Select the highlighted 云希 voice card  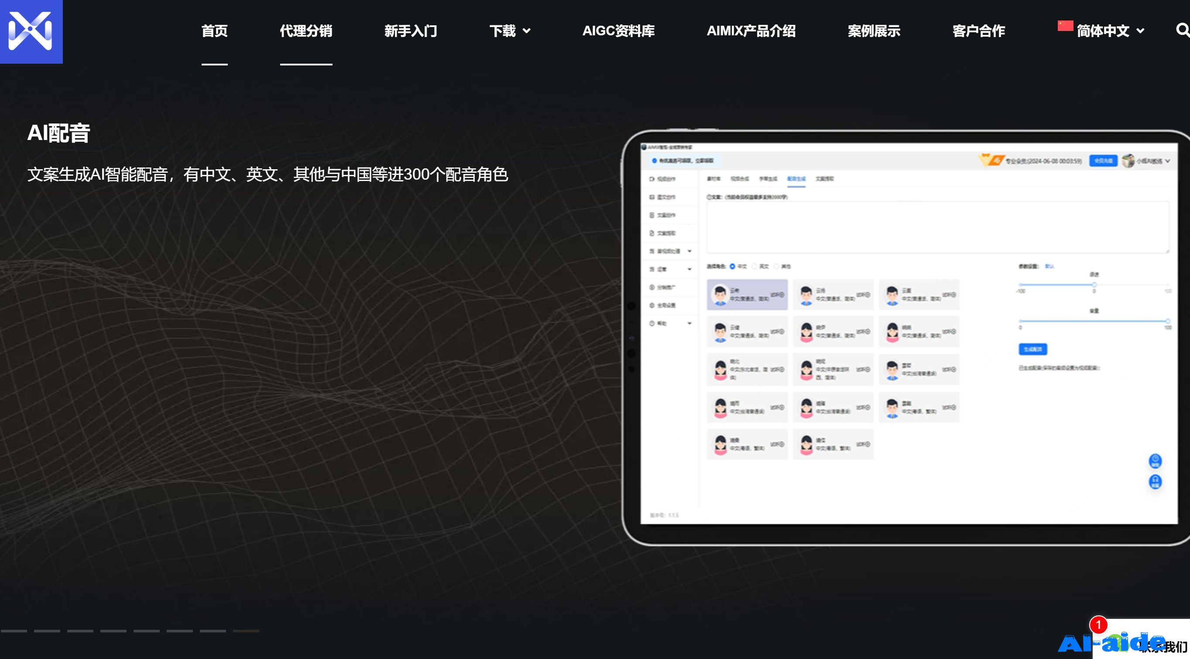(x=747, y=295)
